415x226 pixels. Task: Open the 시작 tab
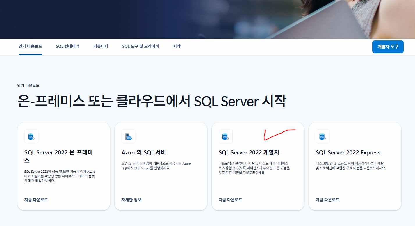177,46
